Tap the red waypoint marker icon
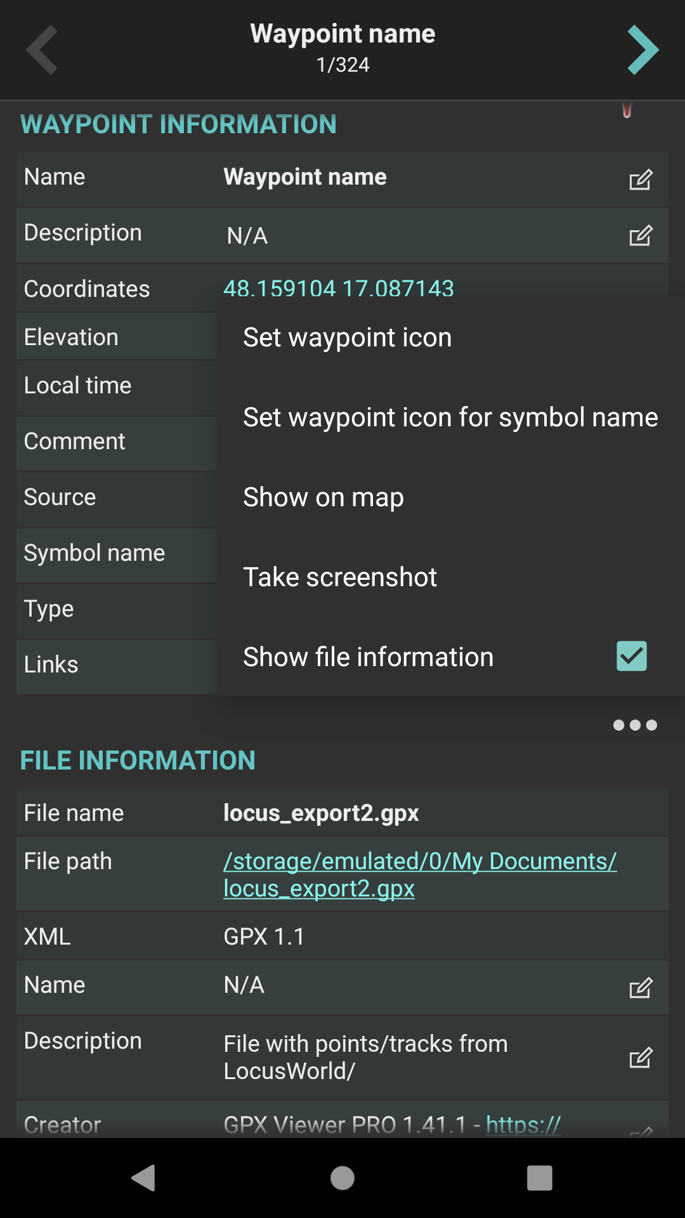The height and width of the screenshot is (1218, 685). 627,111
